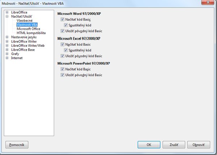Expand the LibreOffice Base node

click(7, 50)
